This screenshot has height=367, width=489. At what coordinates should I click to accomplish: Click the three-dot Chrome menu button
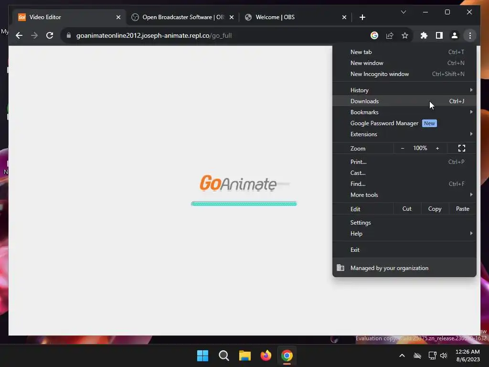(x=470, y=35)
